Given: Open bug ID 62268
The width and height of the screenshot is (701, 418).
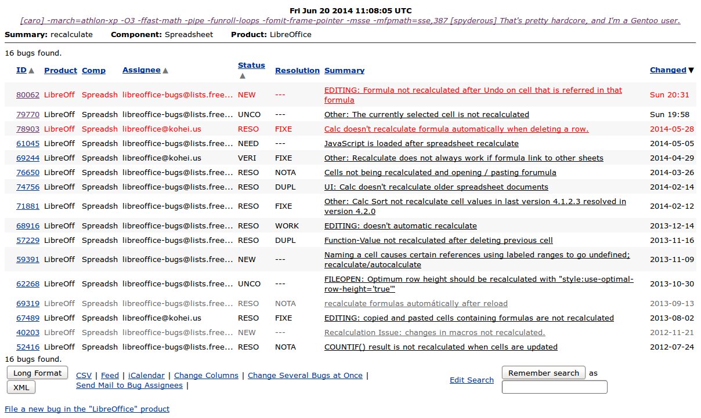Looking at the screenshot, I should click(28, 283).
